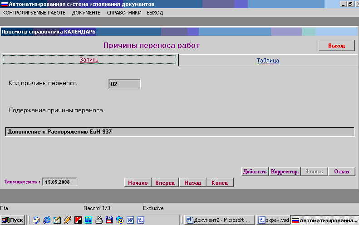Click the Код причины переноса label

(43, 83)
